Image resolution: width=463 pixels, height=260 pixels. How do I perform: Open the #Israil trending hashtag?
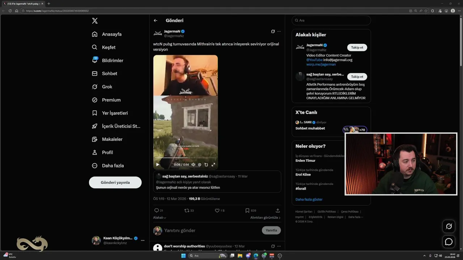click(301, 189)
